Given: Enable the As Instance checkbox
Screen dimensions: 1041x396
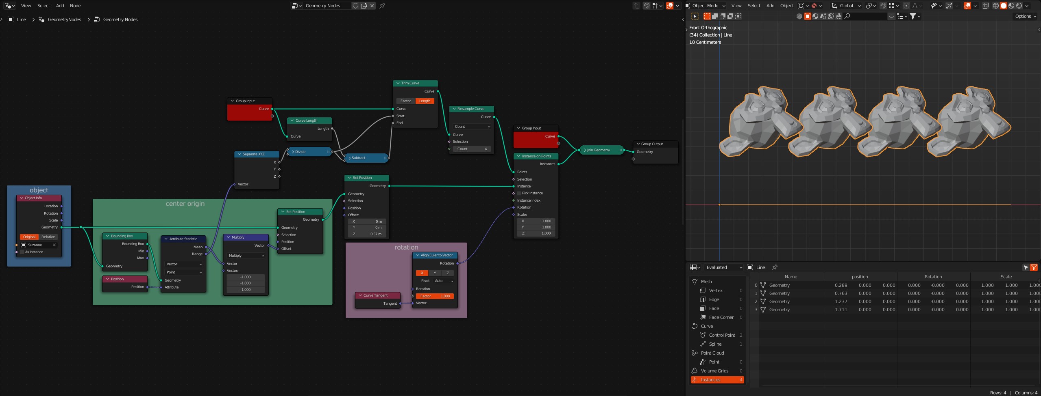Looking at the screenshot, I should click(22, 252).
